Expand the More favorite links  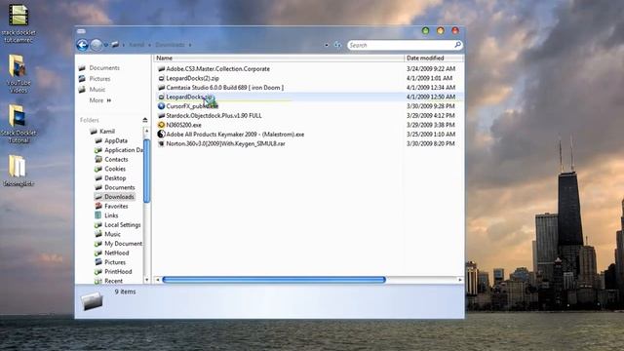pos(99,100)
